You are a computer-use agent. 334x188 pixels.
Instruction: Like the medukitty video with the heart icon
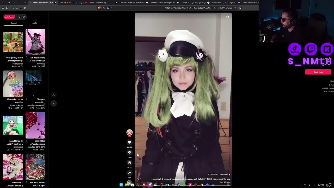coord(129,142)
